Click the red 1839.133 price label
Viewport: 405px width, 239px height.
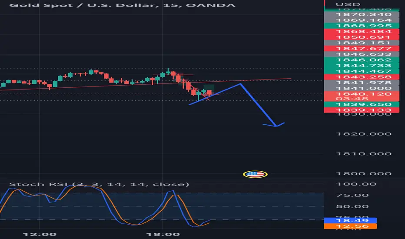362,110
